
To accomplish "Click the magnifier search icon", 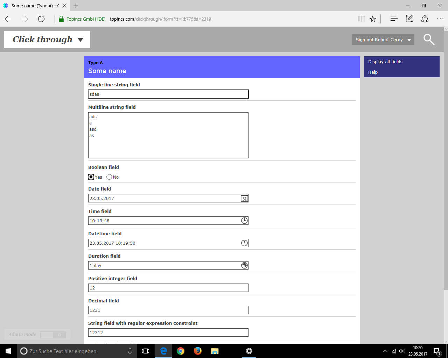I will point(429,40).
